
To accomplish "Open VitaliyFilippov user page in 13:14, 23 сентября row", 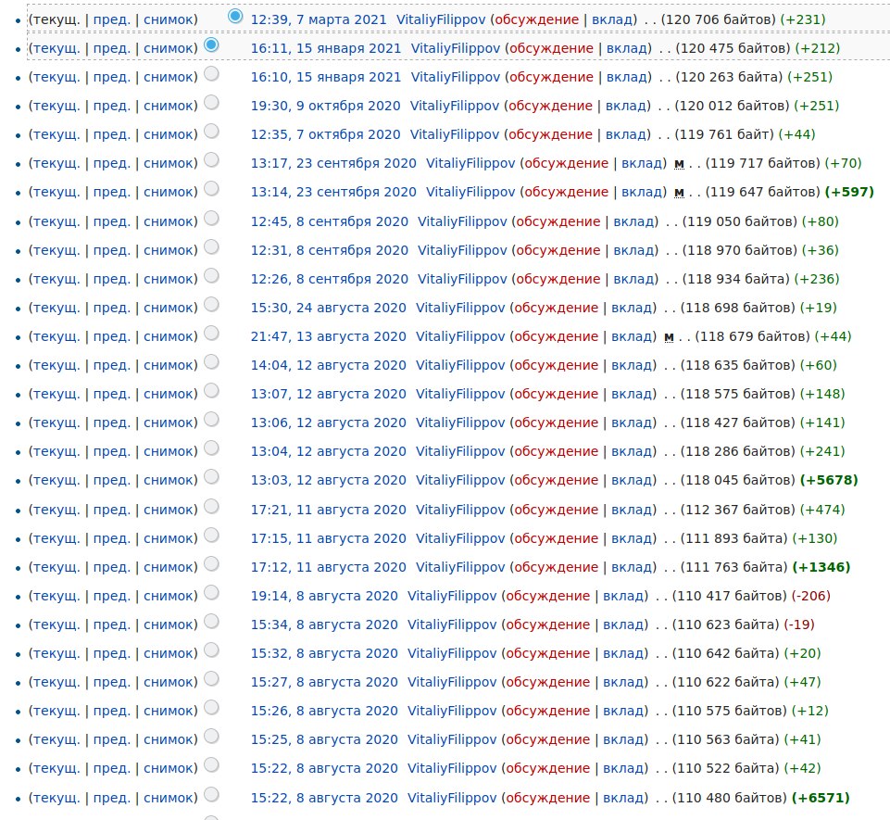I will [470, 192].
